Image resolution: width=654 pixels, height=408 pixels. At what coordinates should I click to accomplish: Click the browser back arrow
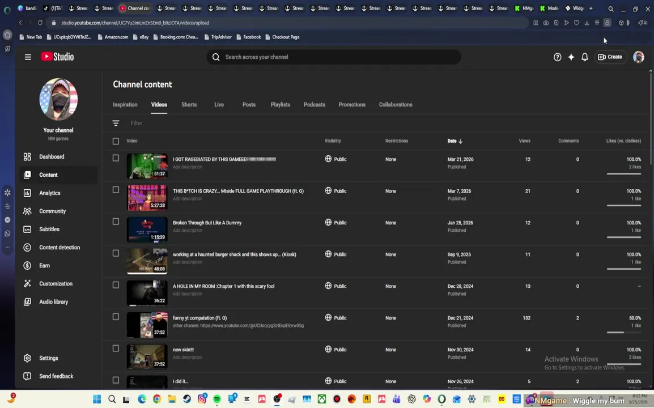point(20,23)
